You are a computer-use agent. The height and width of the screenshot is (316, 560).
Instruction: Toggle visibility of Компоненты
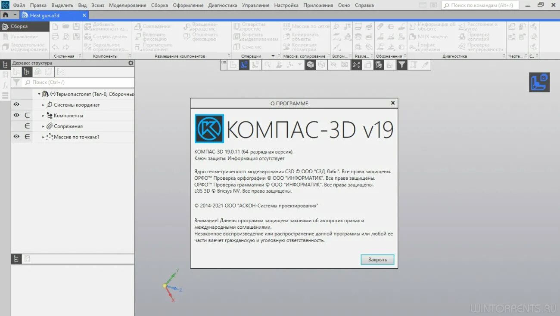pyautogui.click(x=16, y=116)
